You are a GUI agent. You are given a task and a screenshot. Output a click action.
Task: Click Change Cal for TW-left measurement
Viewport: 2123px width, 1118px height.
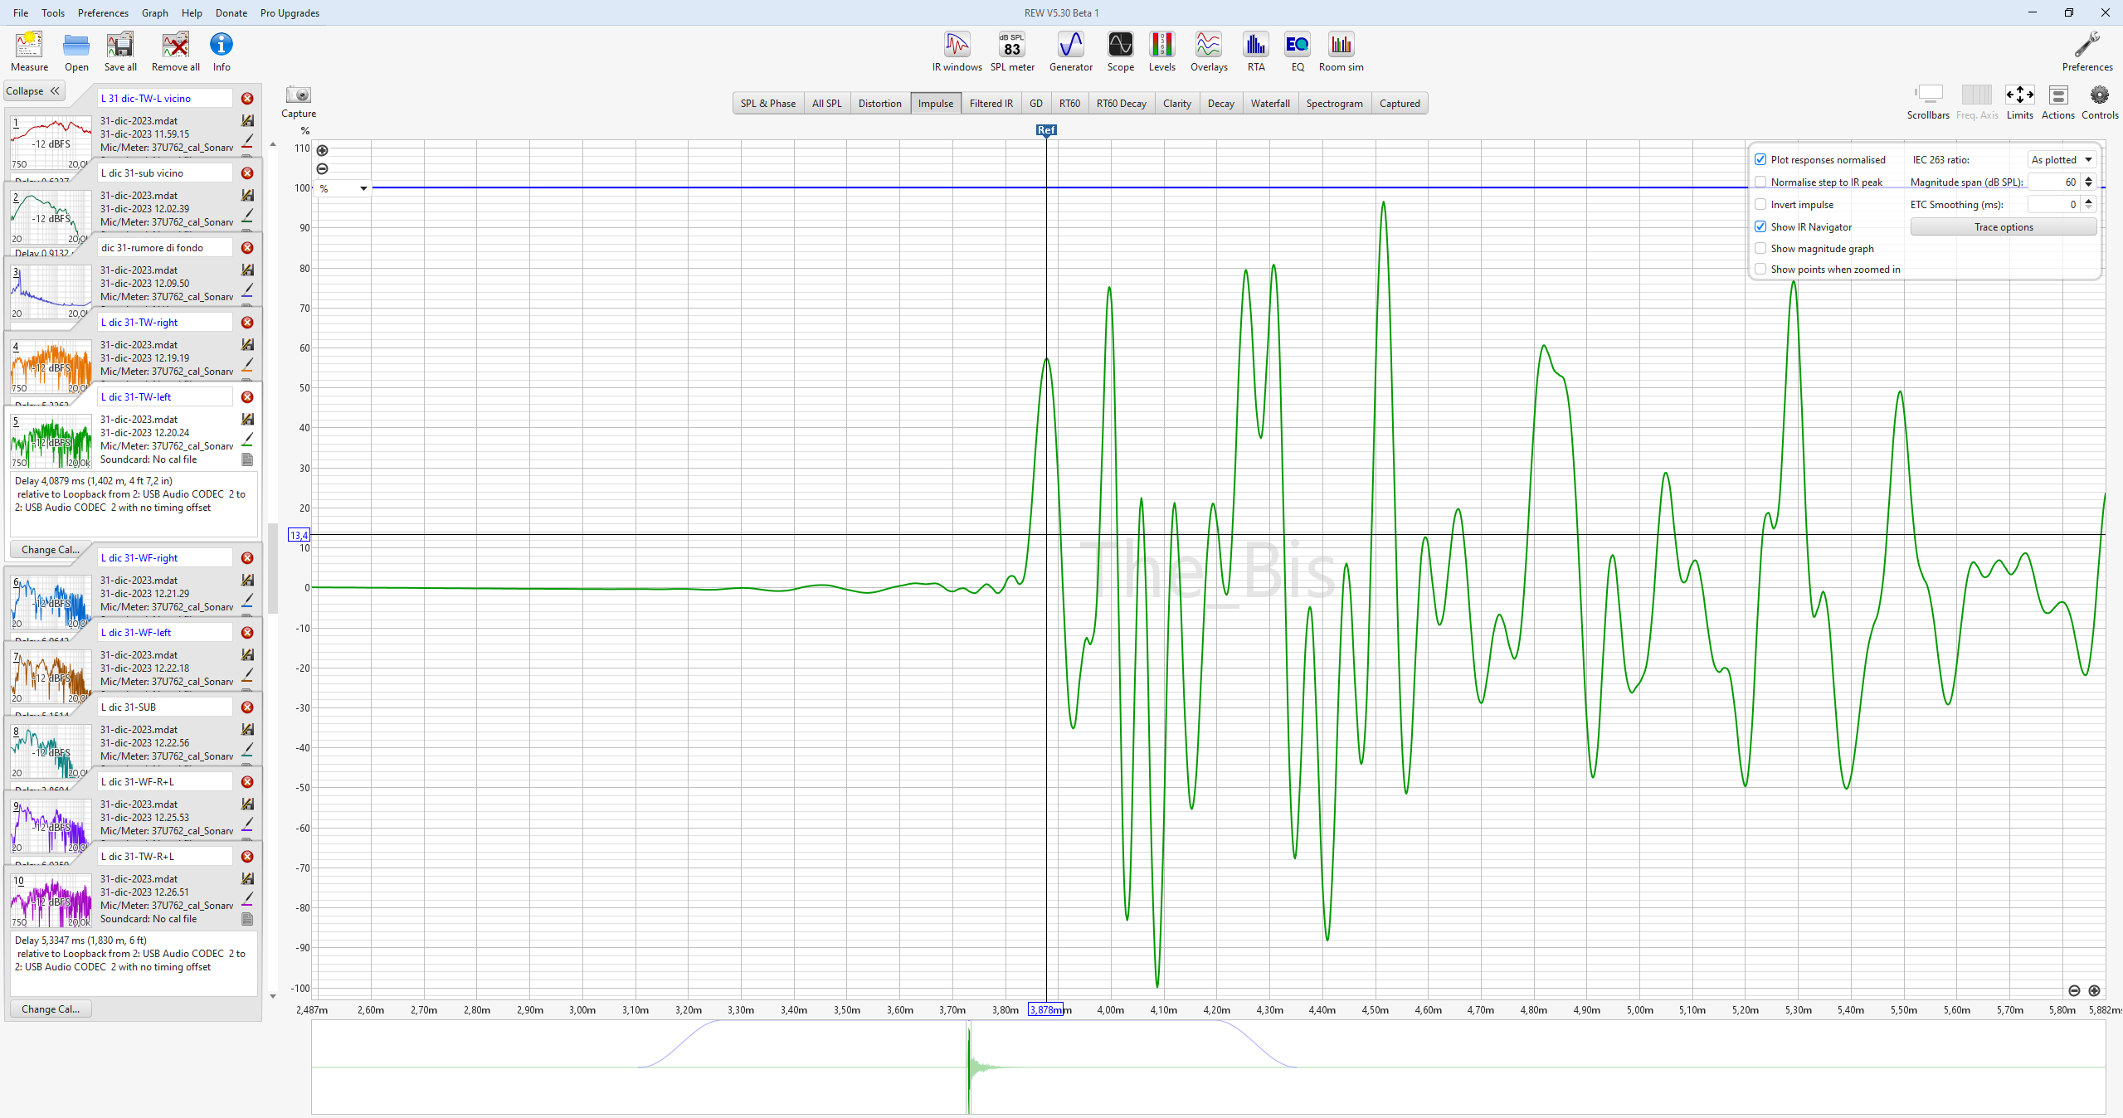(x=51, y=549)
